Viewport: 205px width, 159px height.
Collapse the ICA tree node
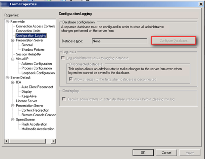click(x=13, y=82)
